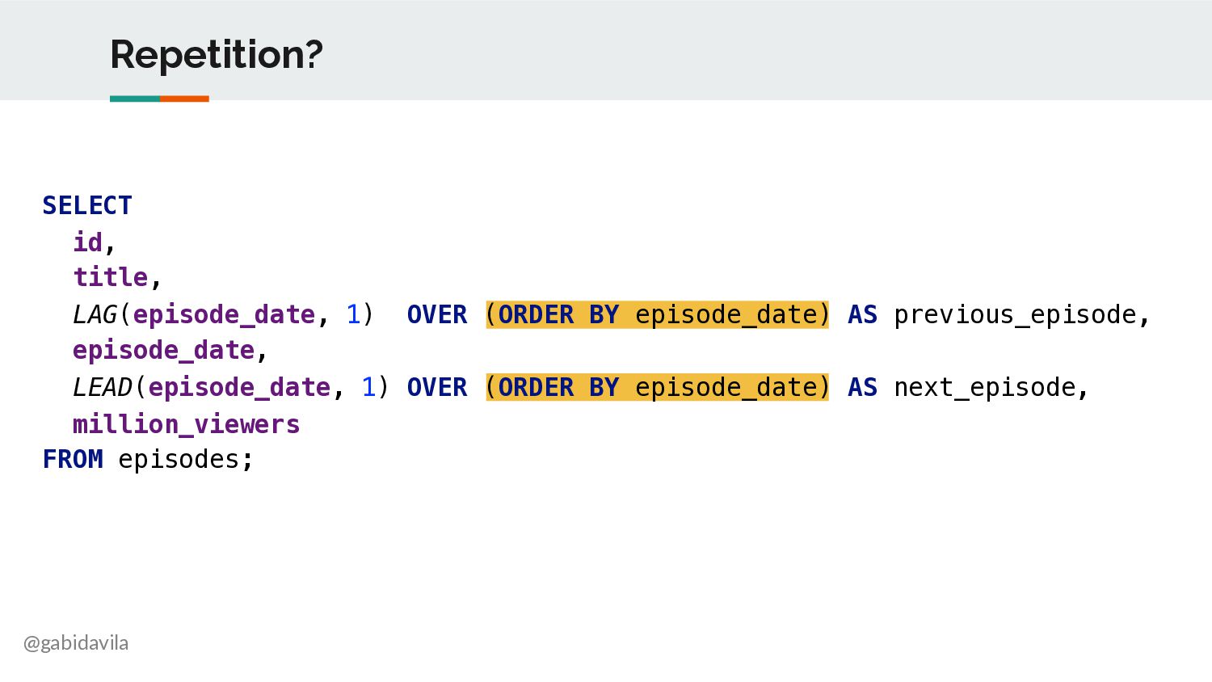Click the 'next_episode' alias
Viewport: 1212px width, 682px height.
[985, 387]
